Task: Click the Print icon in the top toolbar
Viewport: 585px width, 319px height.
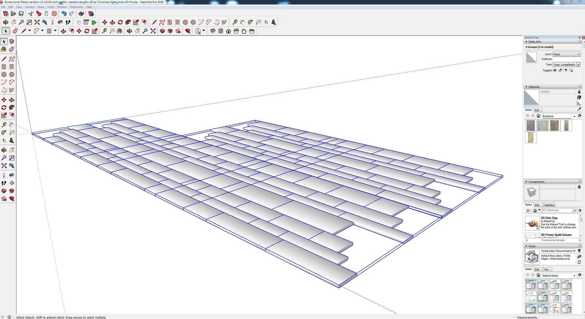Action: point(81,14)
